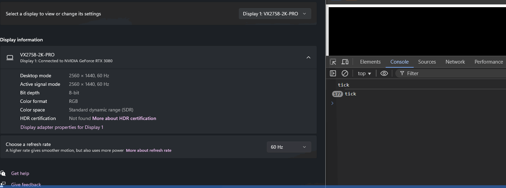Click the funnel icon in the console Filter box
506x188 pixels.
coord(402,73)
